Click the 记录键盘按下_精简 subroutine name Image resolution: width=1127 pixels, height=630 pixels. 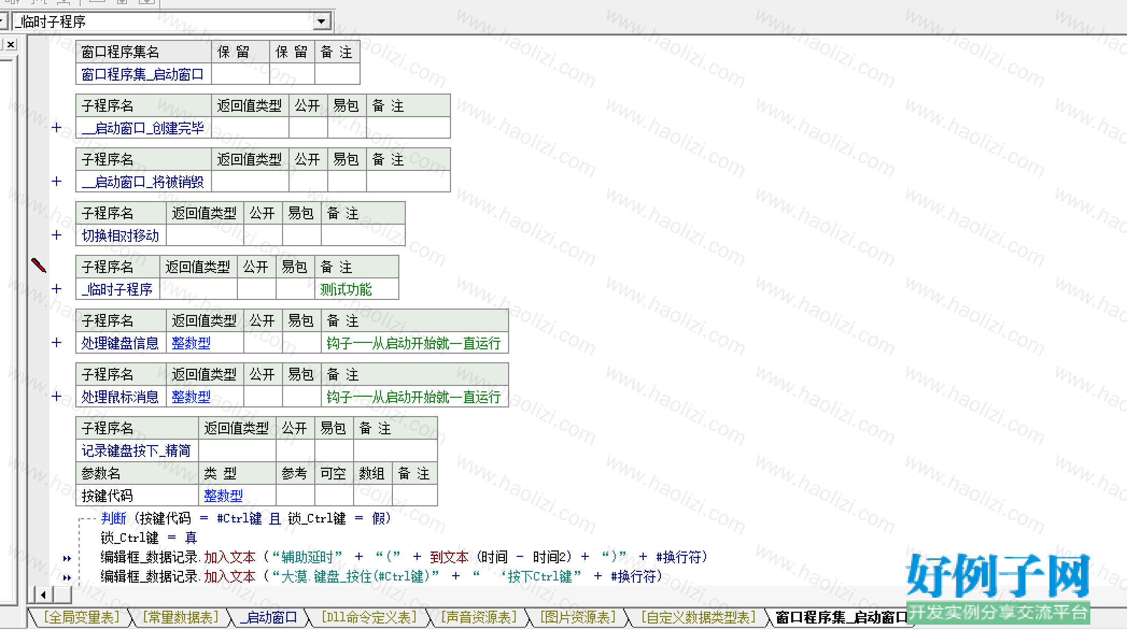(137, 450)
